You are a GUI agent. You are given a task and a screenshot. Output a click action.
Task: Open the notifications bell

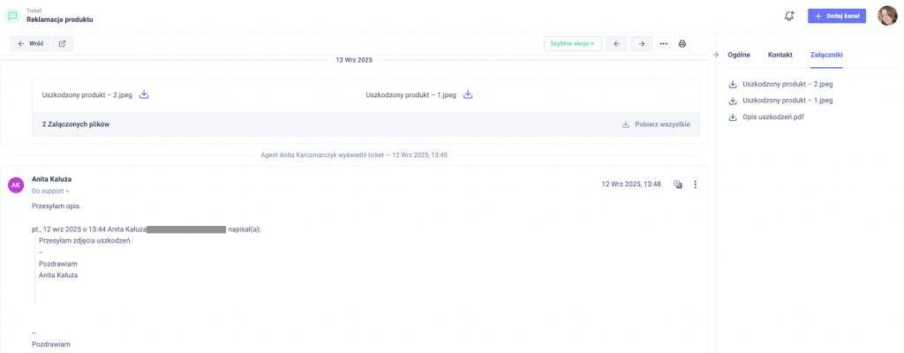[788, 16]
